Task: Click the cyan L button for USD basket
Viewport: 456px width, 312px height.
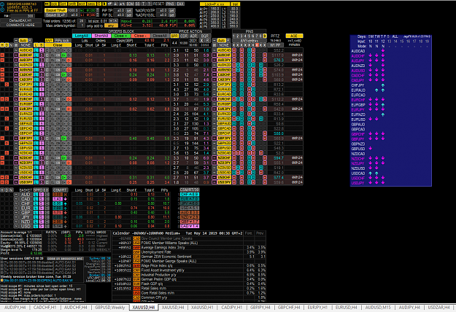Action: (x=36, y=226)
